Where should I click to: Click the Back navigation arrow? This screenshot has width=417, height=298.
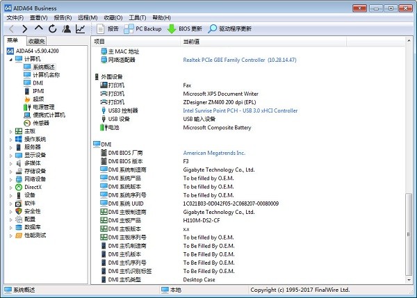[10, 29]
